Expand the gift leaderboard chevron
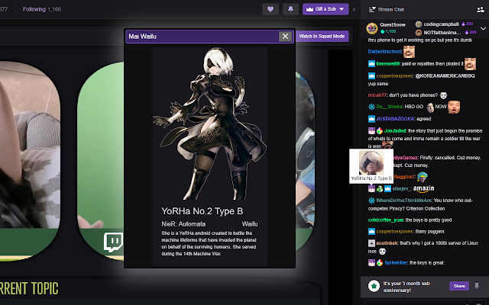Viewport: 489px width, 305px height. 483,28
